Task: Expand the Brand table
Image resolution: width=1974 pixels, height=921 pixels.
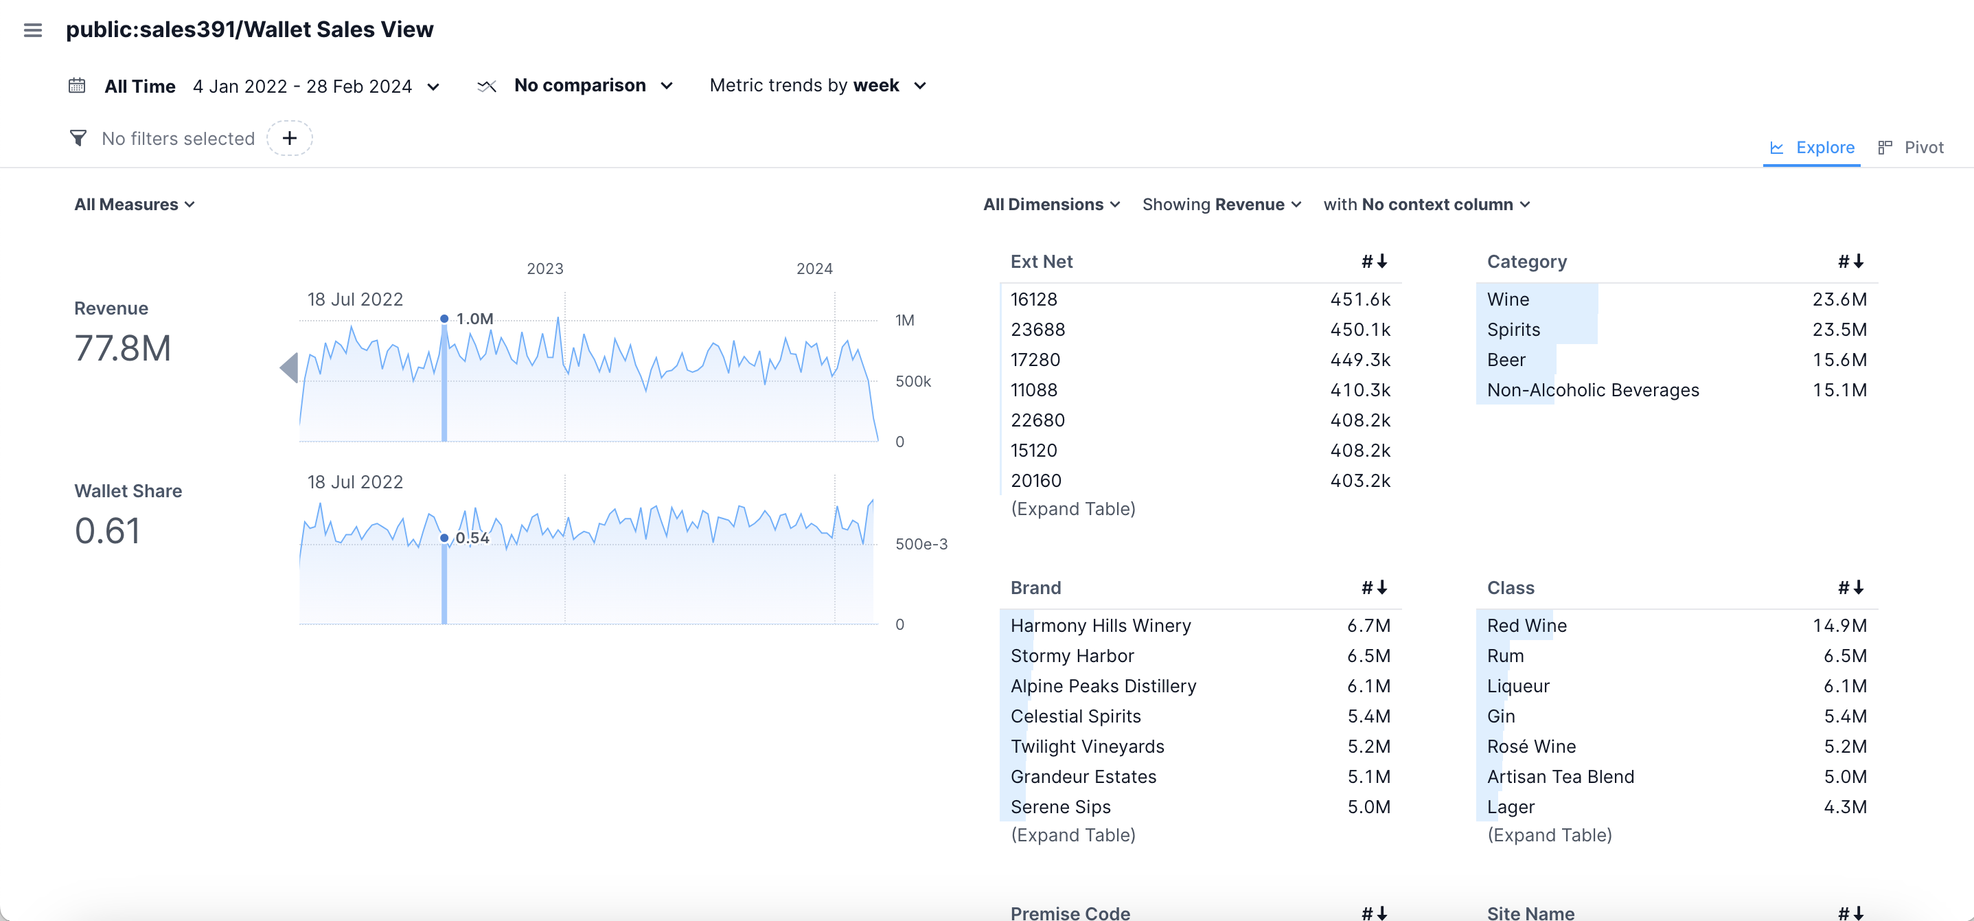Action: [1072, 834]
